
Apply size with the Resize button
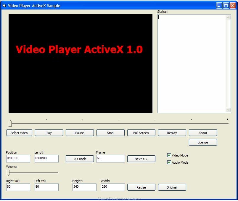[x=141, y=187]
